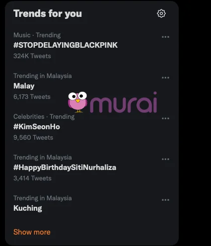
Task: Open the Malay trending topic
Action: click(24, 86)
